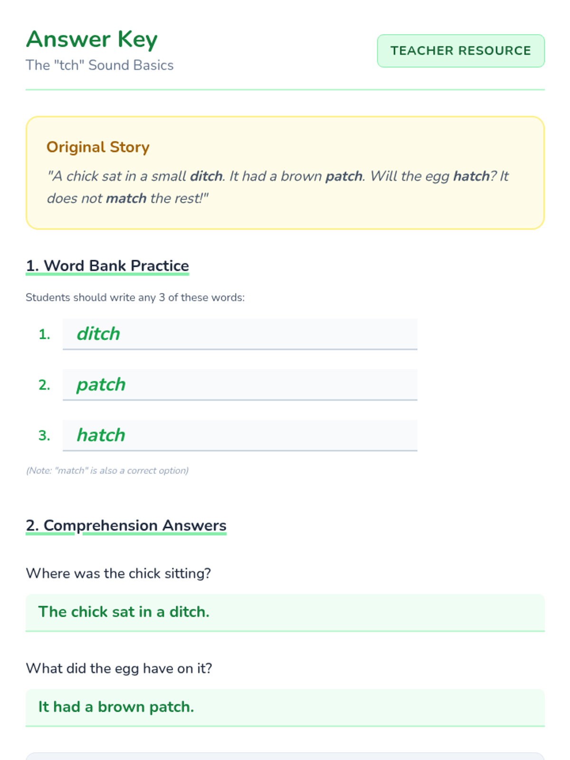
Task: Click the second answer line containing "patch"
Action: coord(240,385)
